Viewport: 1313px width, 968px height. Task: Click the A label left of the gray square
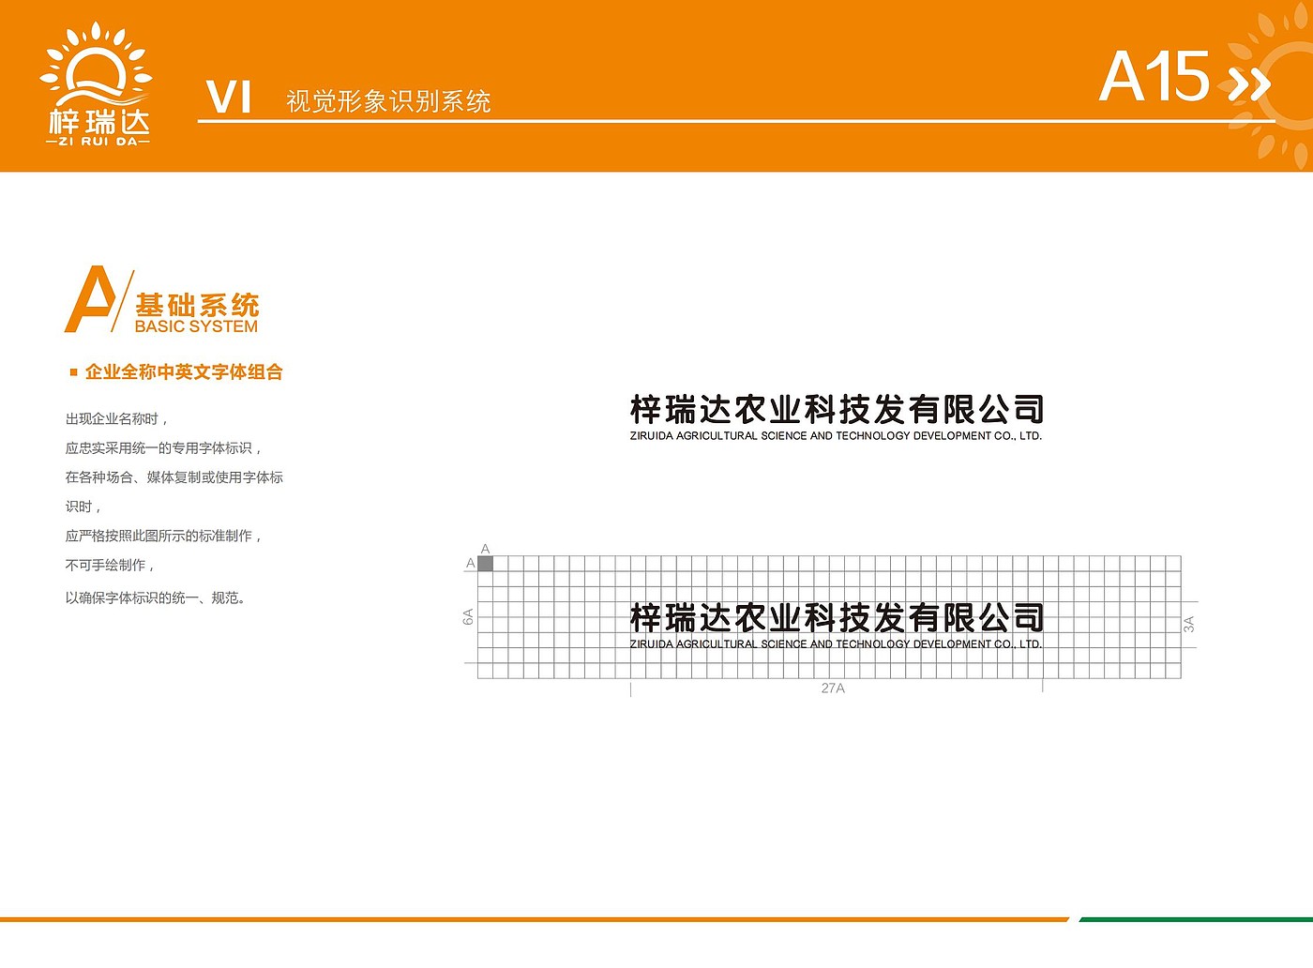(x=471, y=564)
